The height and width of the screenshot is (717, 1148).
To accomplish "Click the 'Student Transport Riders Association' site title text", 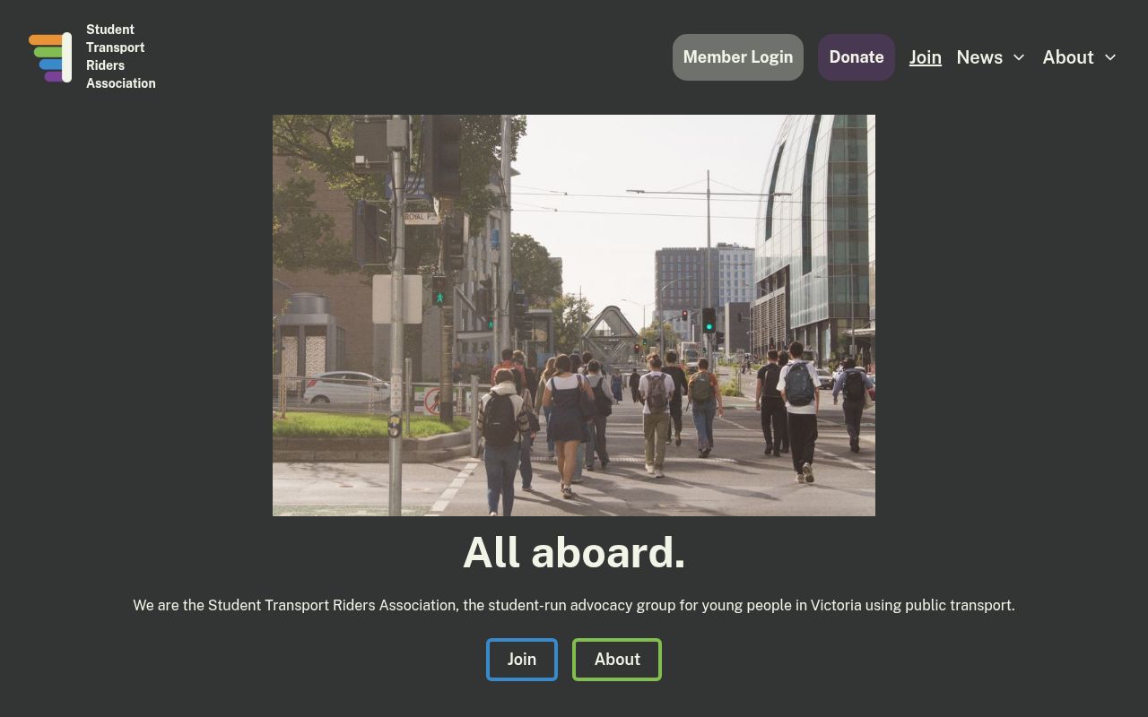I will click(121, 56).
